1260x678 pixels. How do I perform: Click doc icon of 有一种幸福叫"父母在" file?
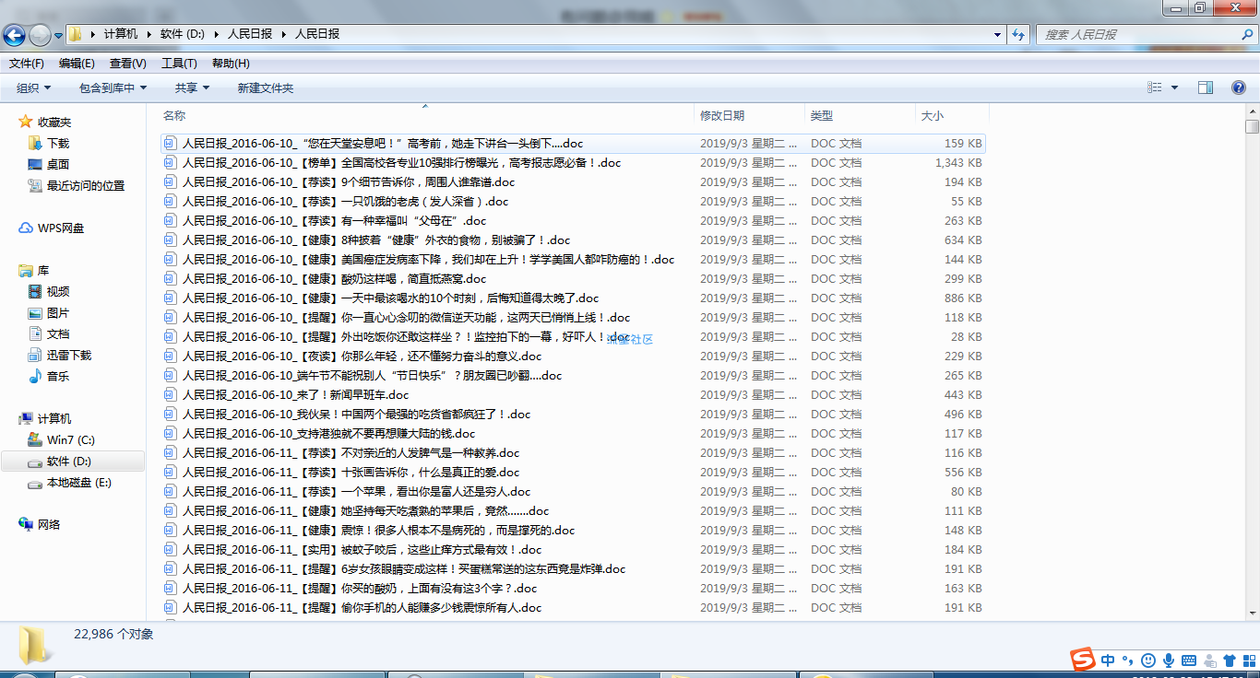coord(170,220)
